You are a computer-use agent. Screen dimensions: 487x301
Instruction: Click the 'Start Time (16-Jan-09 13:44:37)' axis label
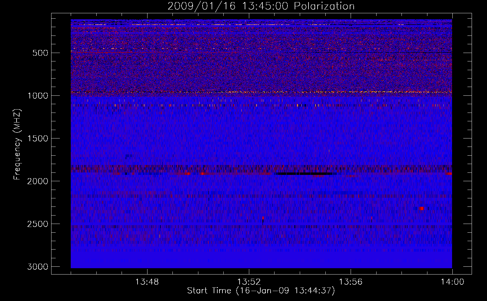(261, 291)
